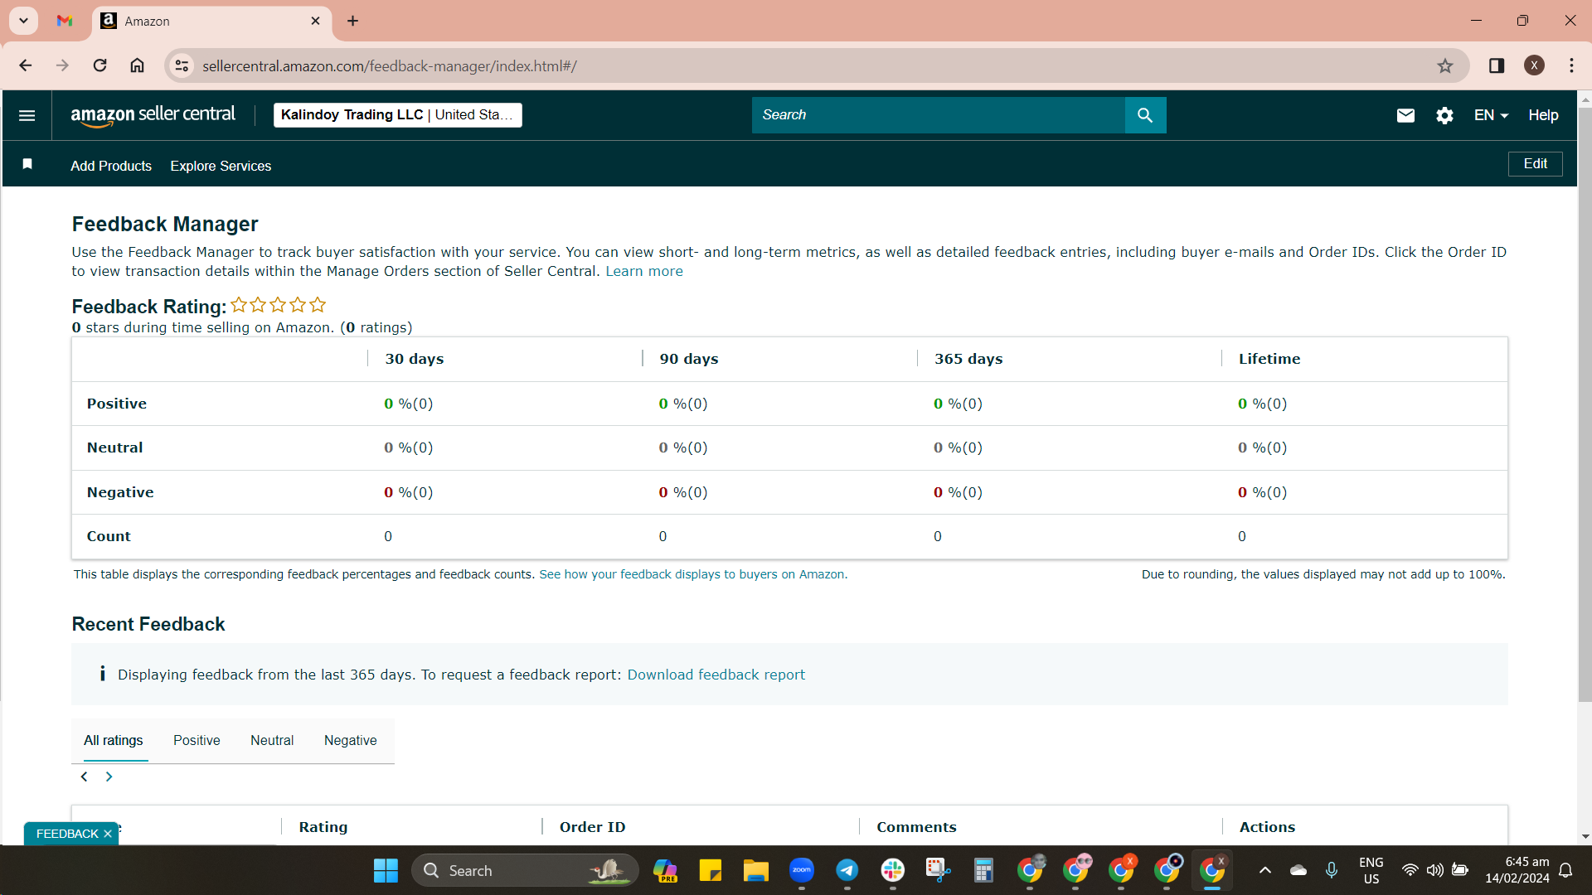Screen dimensions: 1592x895
Task: Open the browser side panel icon
Action: point(1497,65)
